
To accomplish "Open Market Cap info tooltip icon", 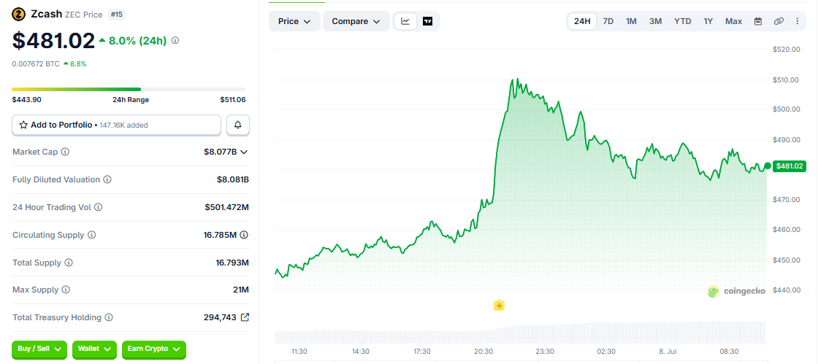I will 65,152.
